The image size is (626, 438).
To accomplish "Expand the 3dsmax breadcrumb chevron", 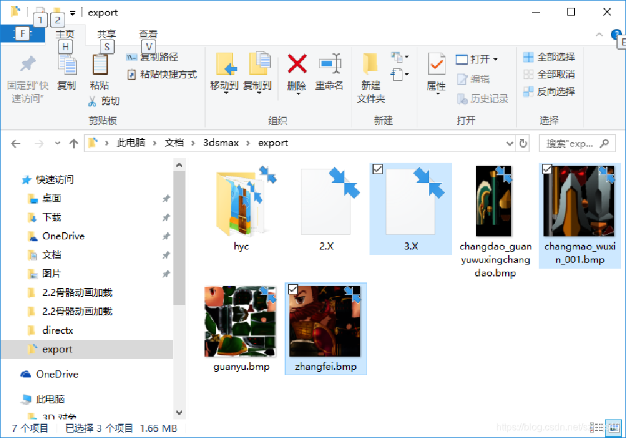I will (248, 143).
